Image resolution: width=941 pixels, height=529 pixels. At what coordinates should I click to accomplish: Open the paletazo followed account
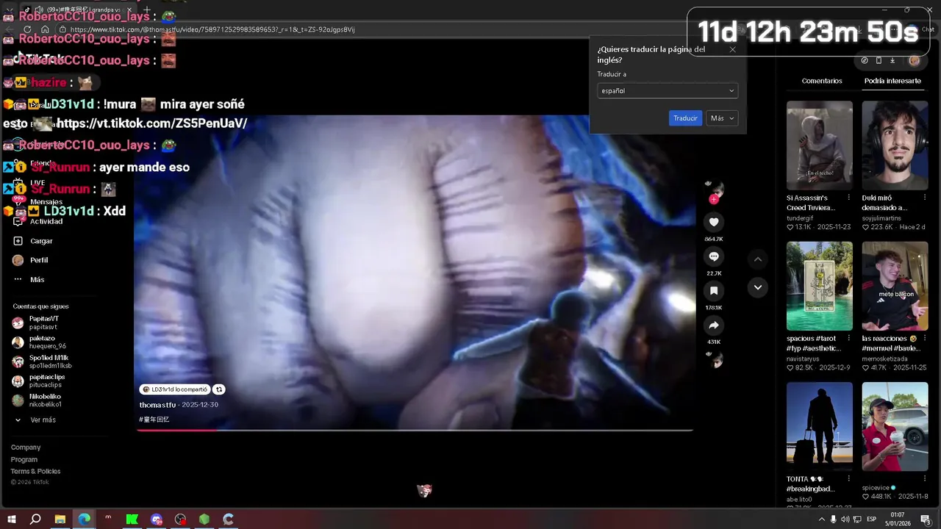39,342
